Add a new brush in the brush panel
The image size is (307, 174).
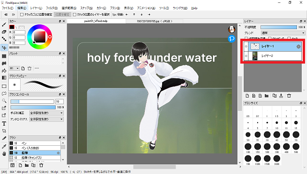pos(20,165)
